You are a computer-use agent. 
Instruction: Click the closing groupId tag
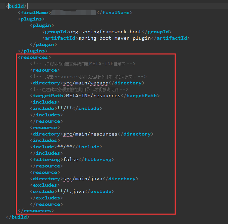pyautogui.click(x=157, y=32)
